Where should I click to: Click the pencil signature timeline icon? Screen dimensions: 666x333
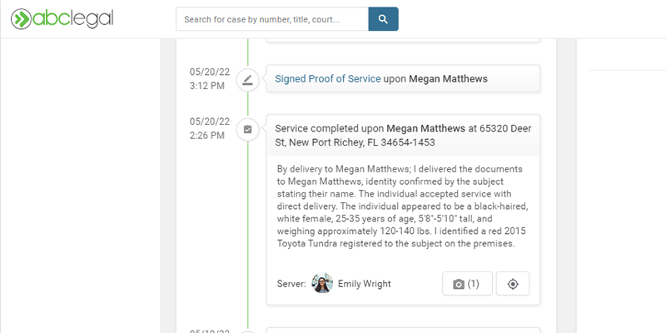point(247,80)
